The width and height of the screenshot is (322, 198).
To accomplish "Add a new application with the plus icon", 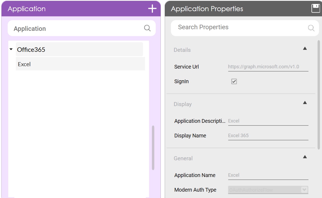I will [x=152, y=9].
